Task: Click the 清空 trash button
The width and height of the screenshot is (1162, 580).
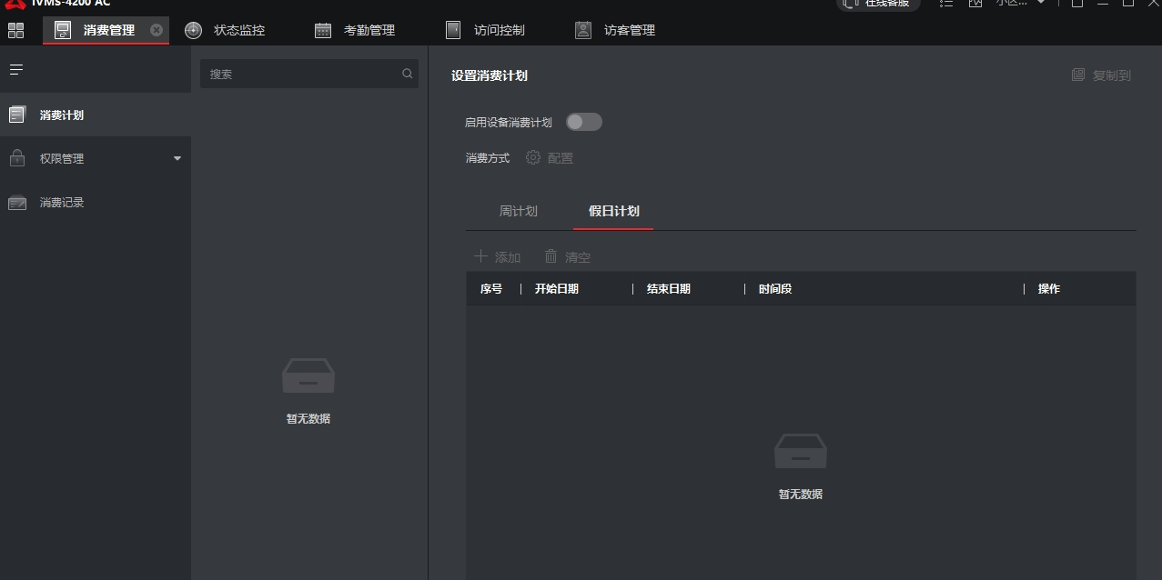Action: pyautogui.click(x=568, y=257)
